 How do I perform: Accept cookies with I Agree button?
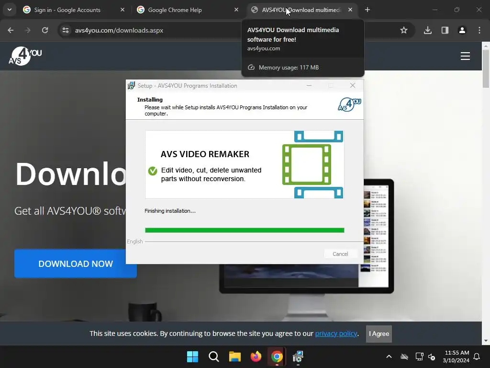[x=379, y=334]
